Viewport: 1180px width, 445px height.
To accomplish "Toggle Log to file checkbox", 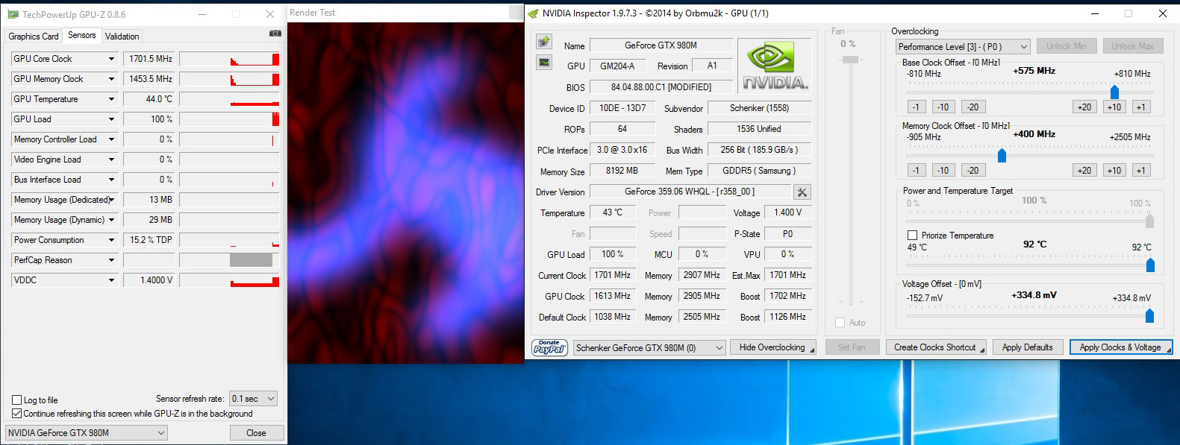I will point(17,400).
